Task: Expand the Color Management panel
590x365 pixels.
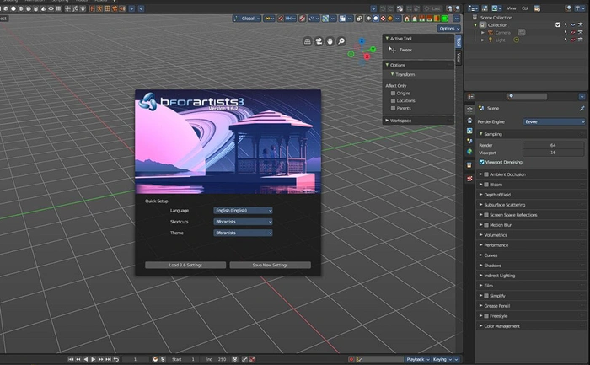Action: tap(530, 326)
